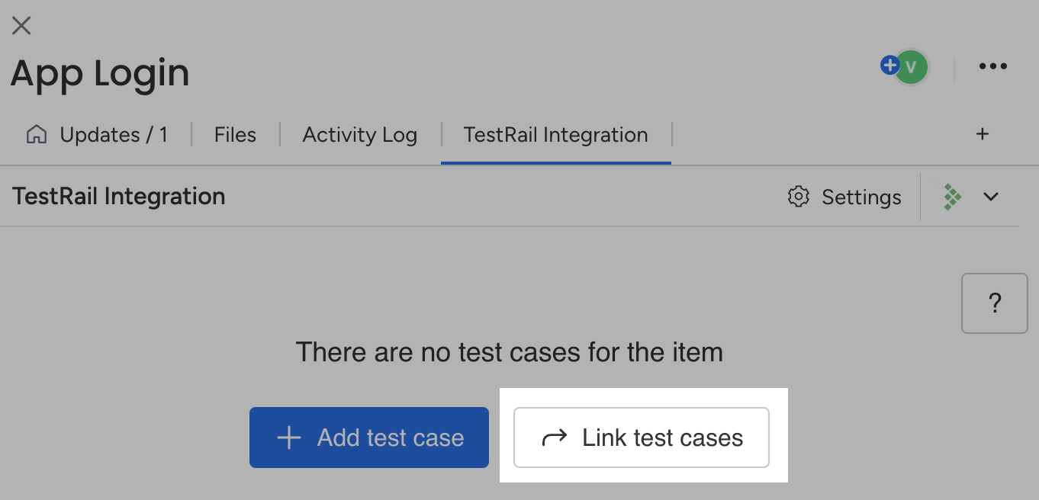Click the App Login item title
1039x500 pixels.
[100, 74]
